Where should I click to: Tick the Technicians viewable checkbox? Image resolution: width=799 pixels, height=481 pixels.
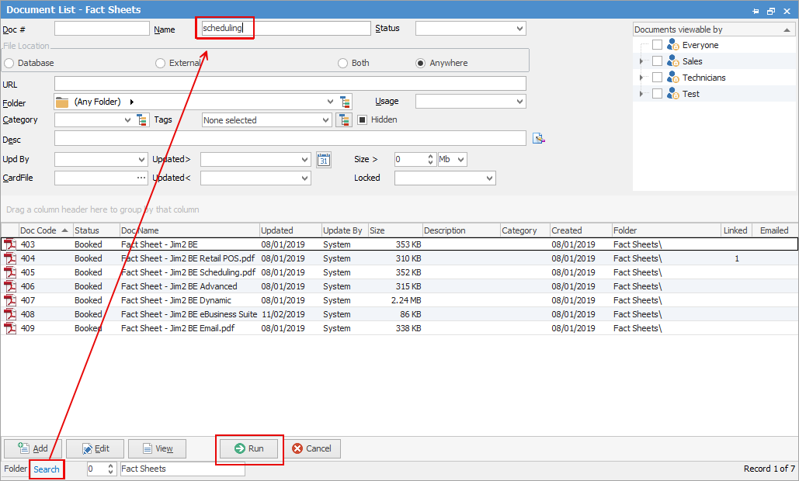657,78
